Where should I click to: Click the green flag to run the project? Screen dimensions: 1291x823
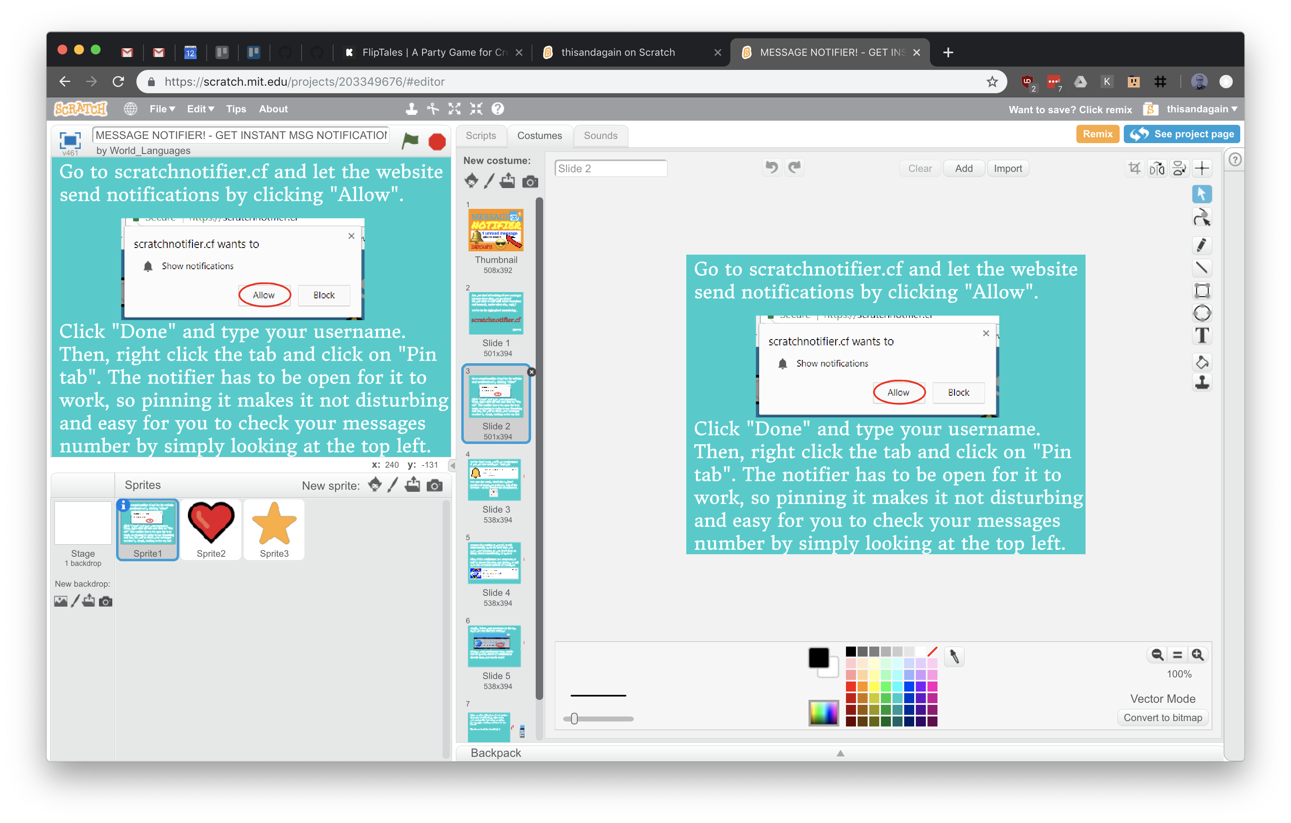410,141
